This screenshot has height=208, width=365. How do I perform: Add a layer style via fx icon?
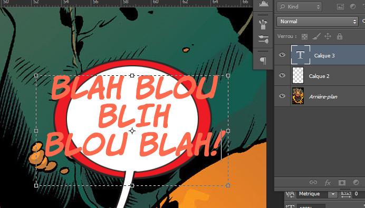[x=328, y=182]
